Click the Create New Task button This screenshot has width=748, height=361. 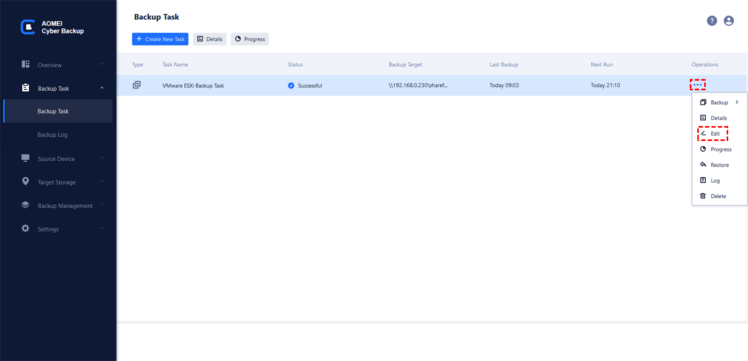[160, 39]
